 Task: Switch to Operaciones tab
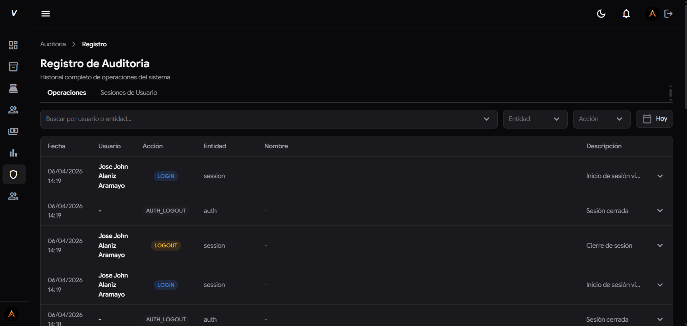[67, 93]
